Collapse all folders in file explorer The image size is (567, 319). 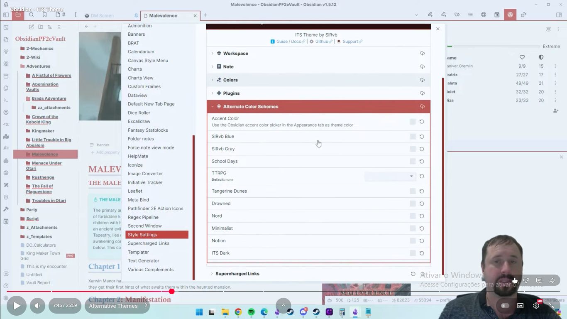[x=59, y=27]
